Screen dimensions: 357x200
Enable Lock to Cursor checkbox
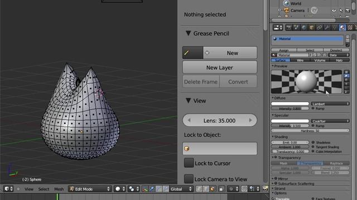(x=189, y=163)
